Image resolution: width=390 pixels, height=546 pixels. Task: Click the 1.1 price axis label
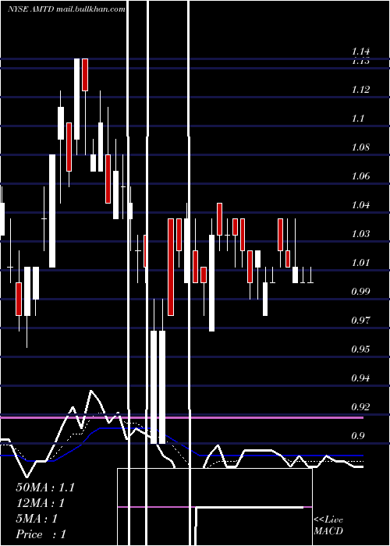[x=358, y=119]
